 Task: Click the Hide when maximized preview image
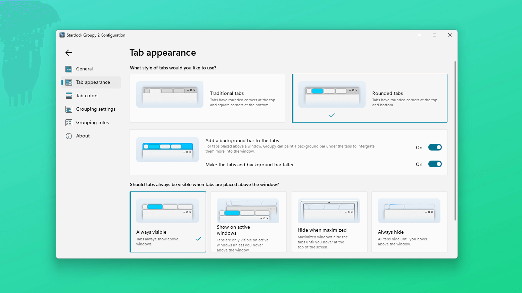pyautogui.click(x=329, y=211)
